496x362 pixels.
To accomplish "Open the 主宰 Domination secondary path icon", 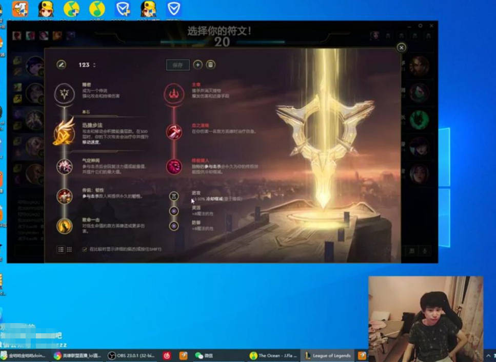I will tap(174, 94).
